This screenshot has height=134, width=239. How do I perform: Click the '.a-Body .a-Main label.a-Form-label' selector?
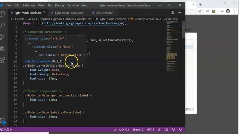click(x=52, y=112)
